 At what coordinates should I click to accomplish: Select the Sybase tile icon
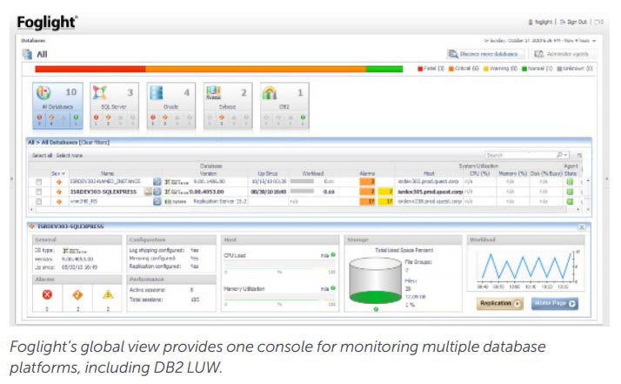[x=213, y=92]
